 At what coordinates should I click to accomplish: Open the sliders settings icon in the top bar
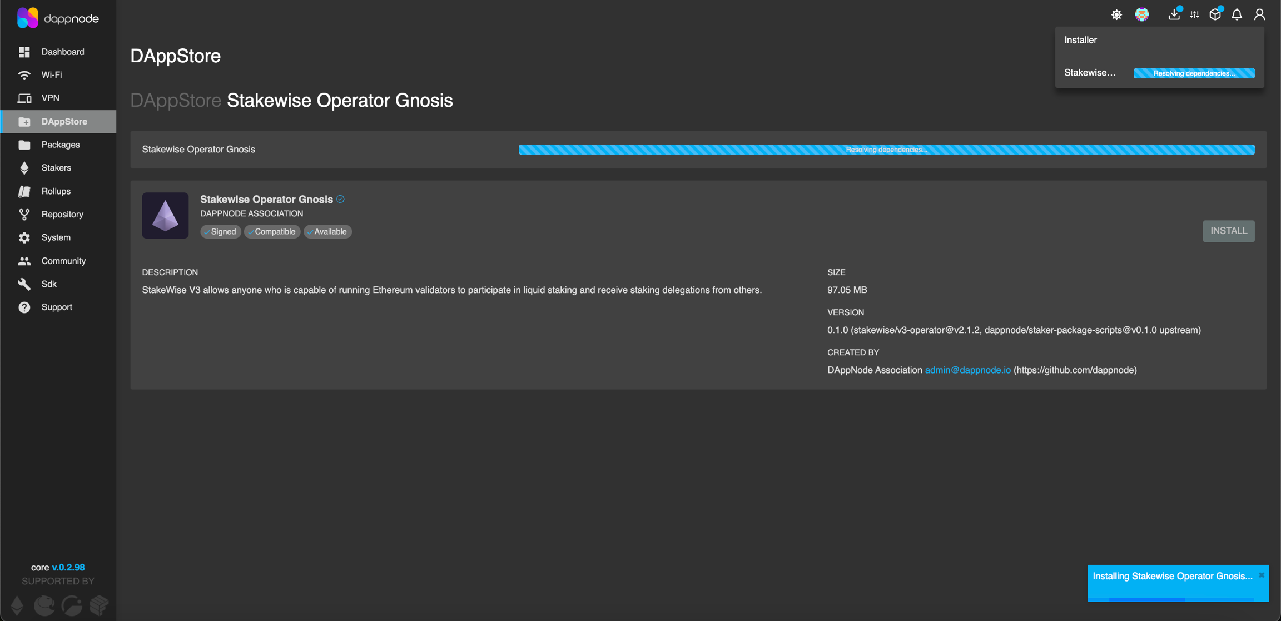(x=1194, y=15)
